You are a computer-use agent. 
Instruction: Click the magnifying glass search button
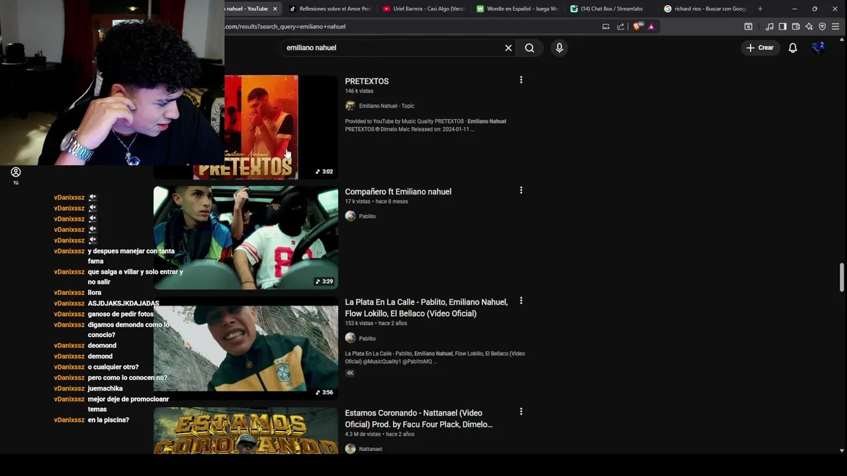[x=529, y=48]
